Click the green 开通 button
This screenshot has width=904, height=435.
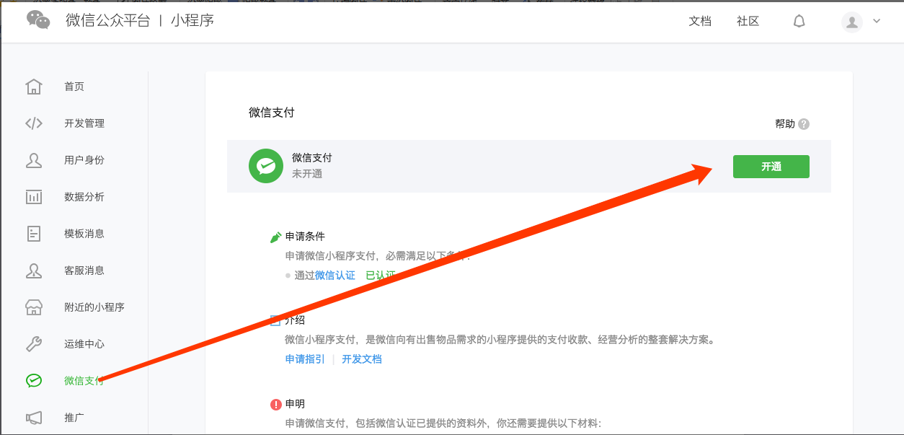(771, 167)
